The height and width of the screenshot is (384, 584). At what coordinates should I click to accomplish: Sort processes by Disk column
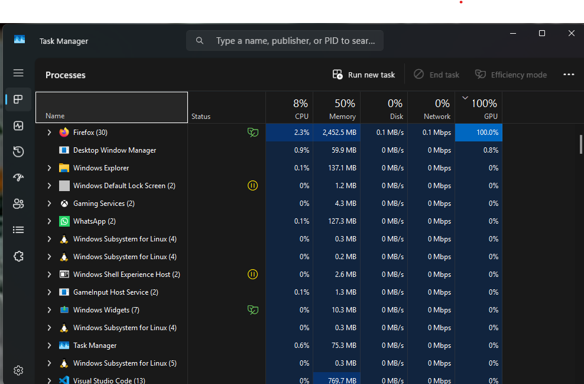tap(384, 107)
